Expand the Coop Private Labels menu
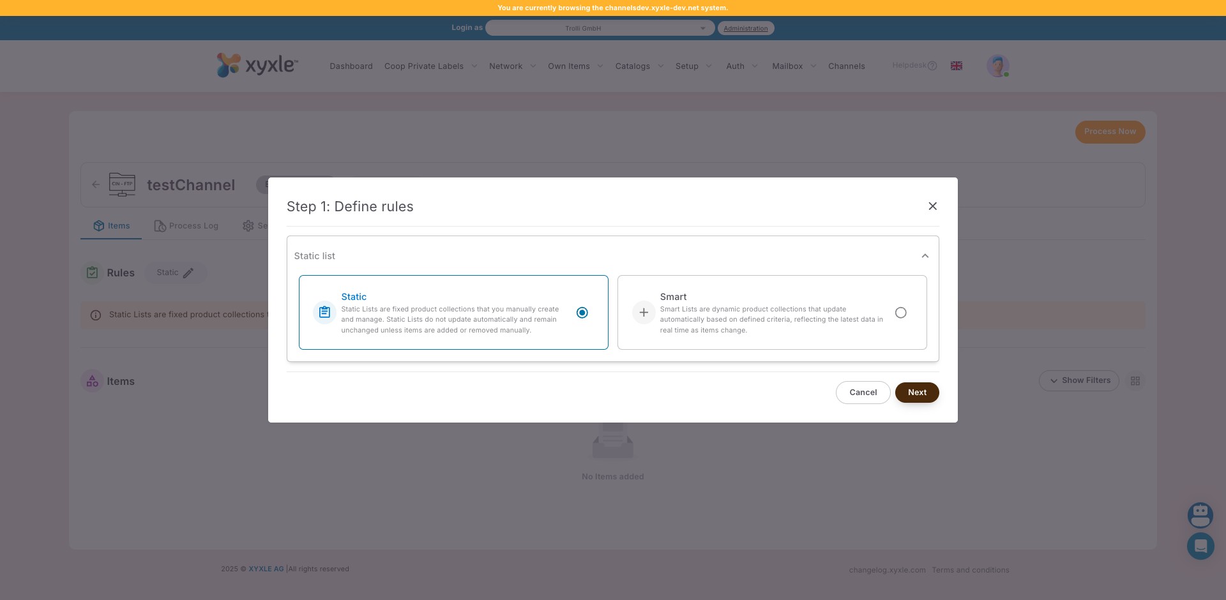The width and height of the screenshot is (1226, 600). point(430,66)
